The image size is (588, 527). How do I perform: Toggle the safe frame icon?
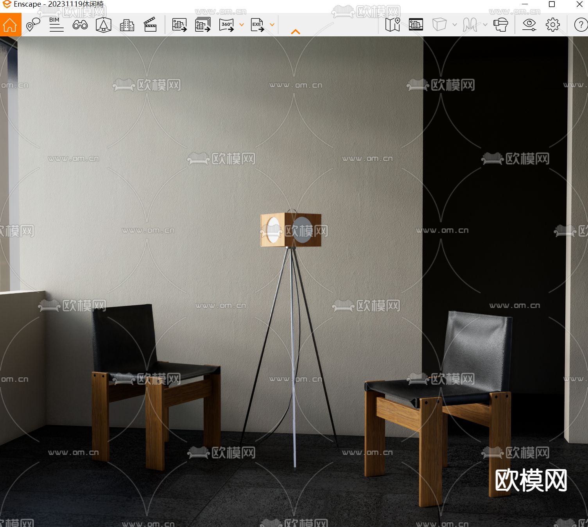pyautogui.click(x=416, y=25)
